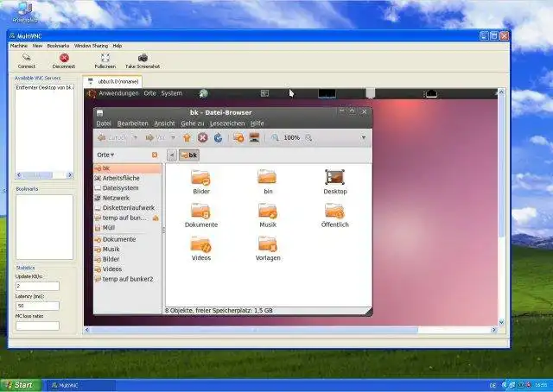Select the Vorlagen folder icon
553x392 pixels.
coord(268,244)
